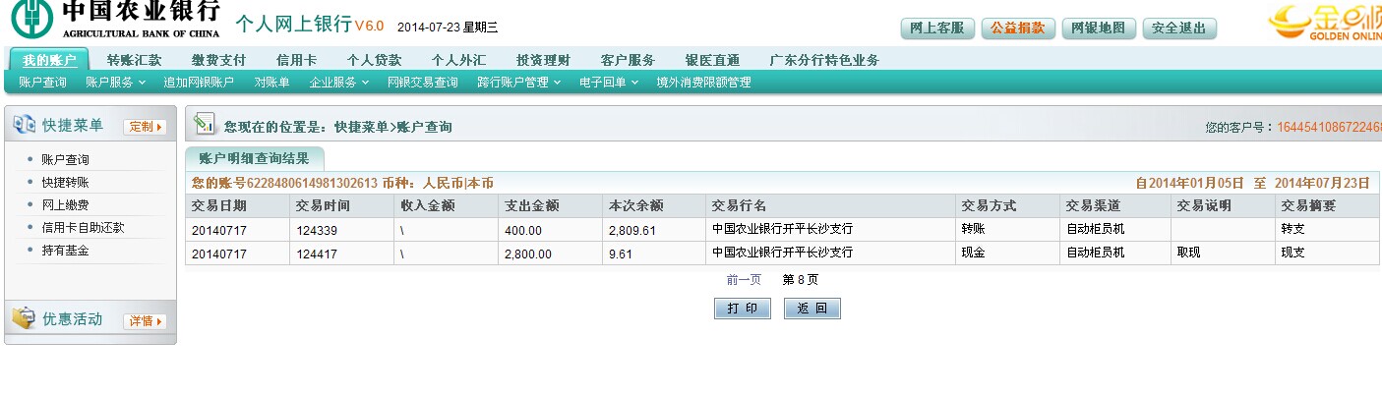Open the 对账单 menu item
Screen dimensions: 1382x395
click(271, 83)
